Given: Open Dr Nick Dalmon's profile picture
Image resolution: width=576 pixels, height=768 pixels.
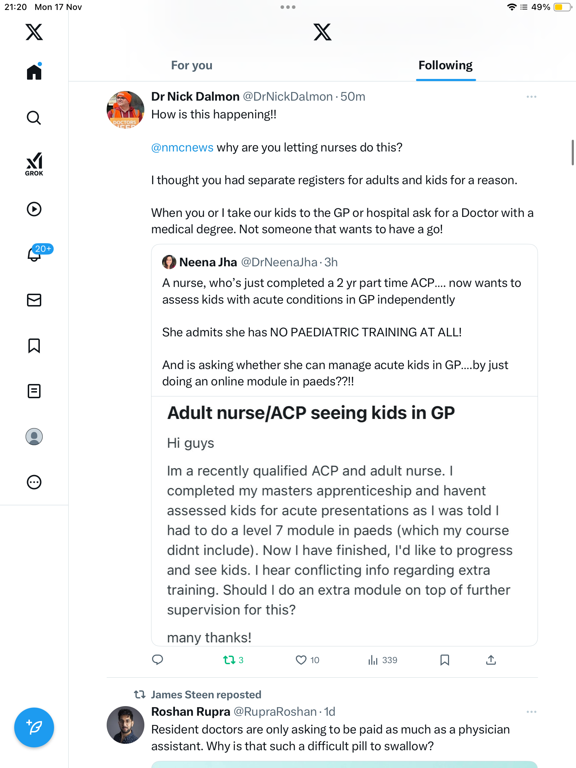Looking at the screenshot, I should pyautogui.click(x=126, y=110).
